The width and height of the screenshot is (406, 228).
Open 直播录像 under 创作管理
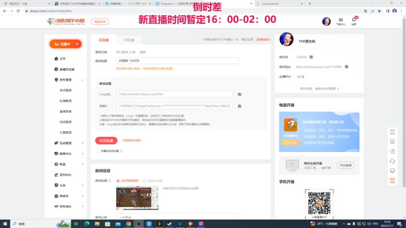click(x=65, y=111)
